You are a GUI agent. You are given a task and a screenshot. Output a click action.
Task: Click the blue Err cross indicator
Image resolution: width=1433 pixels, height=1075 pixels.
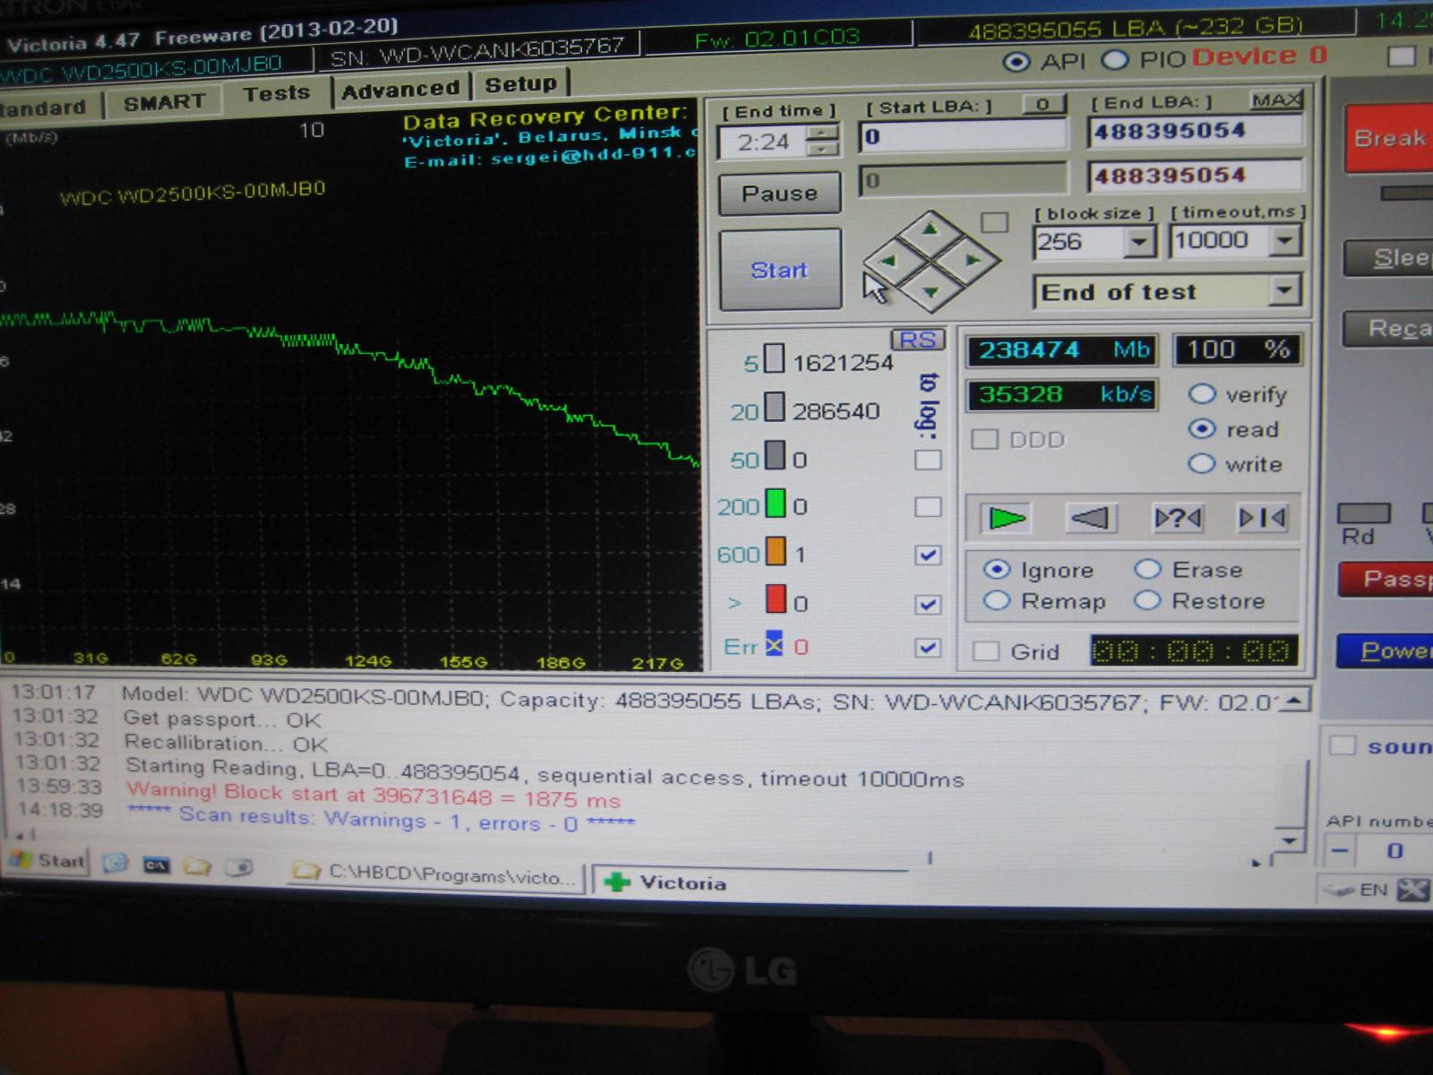(x=775, y=643)
